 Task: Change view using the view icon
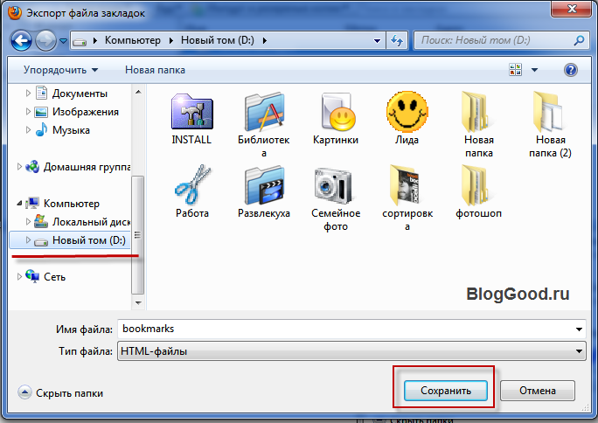point(515,70)
